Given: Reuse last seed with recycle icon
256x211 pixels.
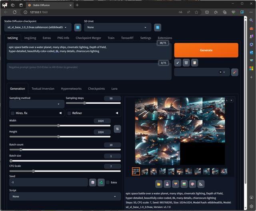Looking at the screenshot, I should coord(101,182).
